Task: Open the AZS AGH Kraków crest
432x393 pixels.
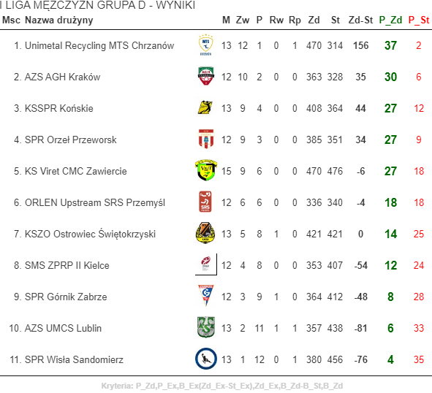Action: 206,76
